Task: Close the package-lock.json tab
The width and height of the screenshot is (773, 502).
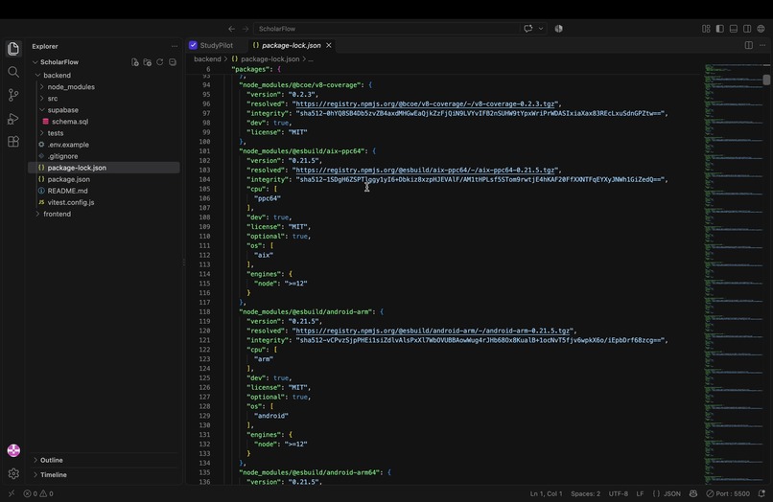Action: pos(329,45)
